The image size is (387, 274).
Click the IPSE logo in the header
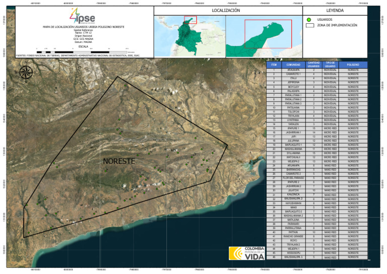83,16
